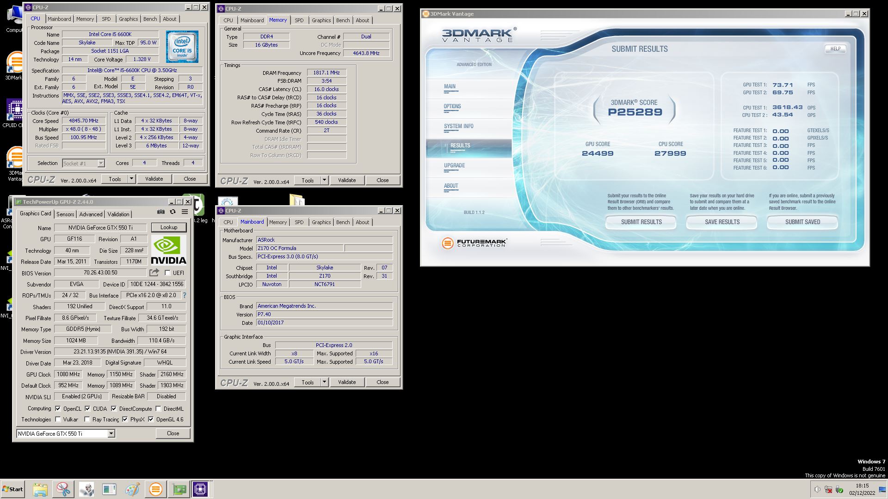888x499 pixels.
Task: Click GPU-Z graphics card taskbar icon
Action: (179, 489)
